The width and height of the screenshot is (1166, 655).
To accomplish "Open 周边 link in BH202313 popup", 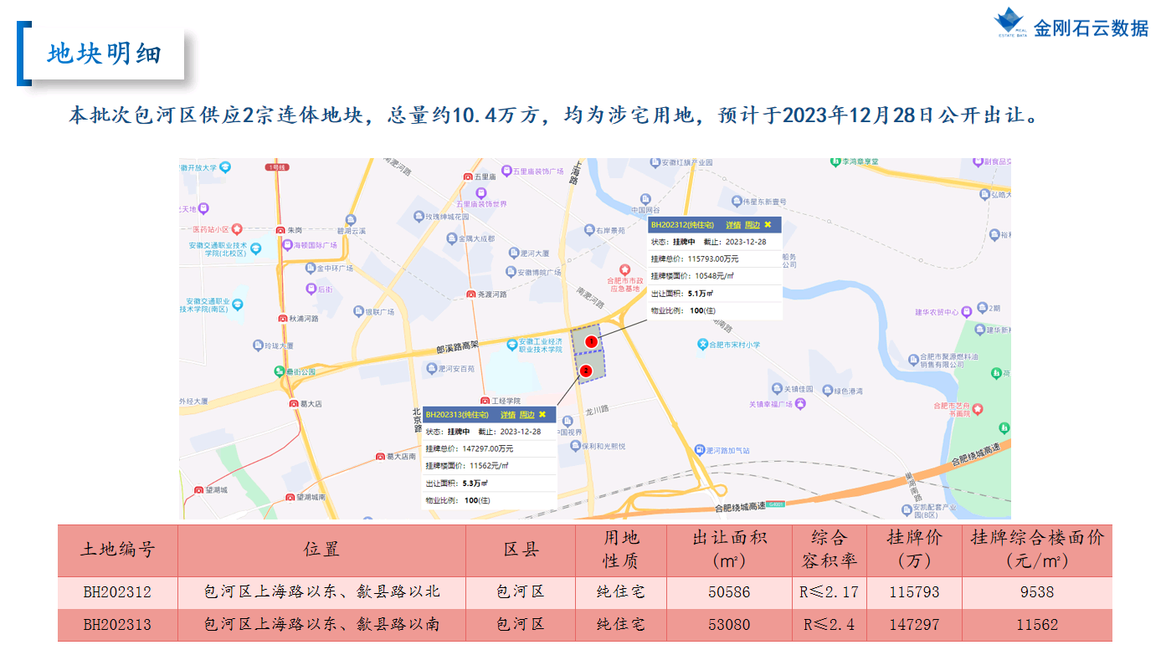I will coord(526,415).
